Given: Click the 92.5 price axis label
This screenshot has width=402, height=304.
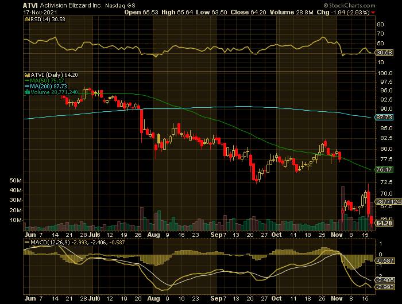Looking at the screenshot, I should tap(386, 100).
